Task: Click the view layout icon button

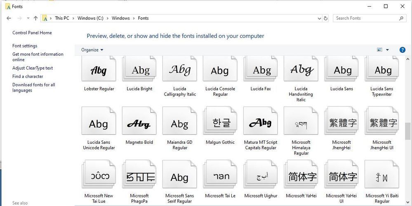Action: point(379,50)
